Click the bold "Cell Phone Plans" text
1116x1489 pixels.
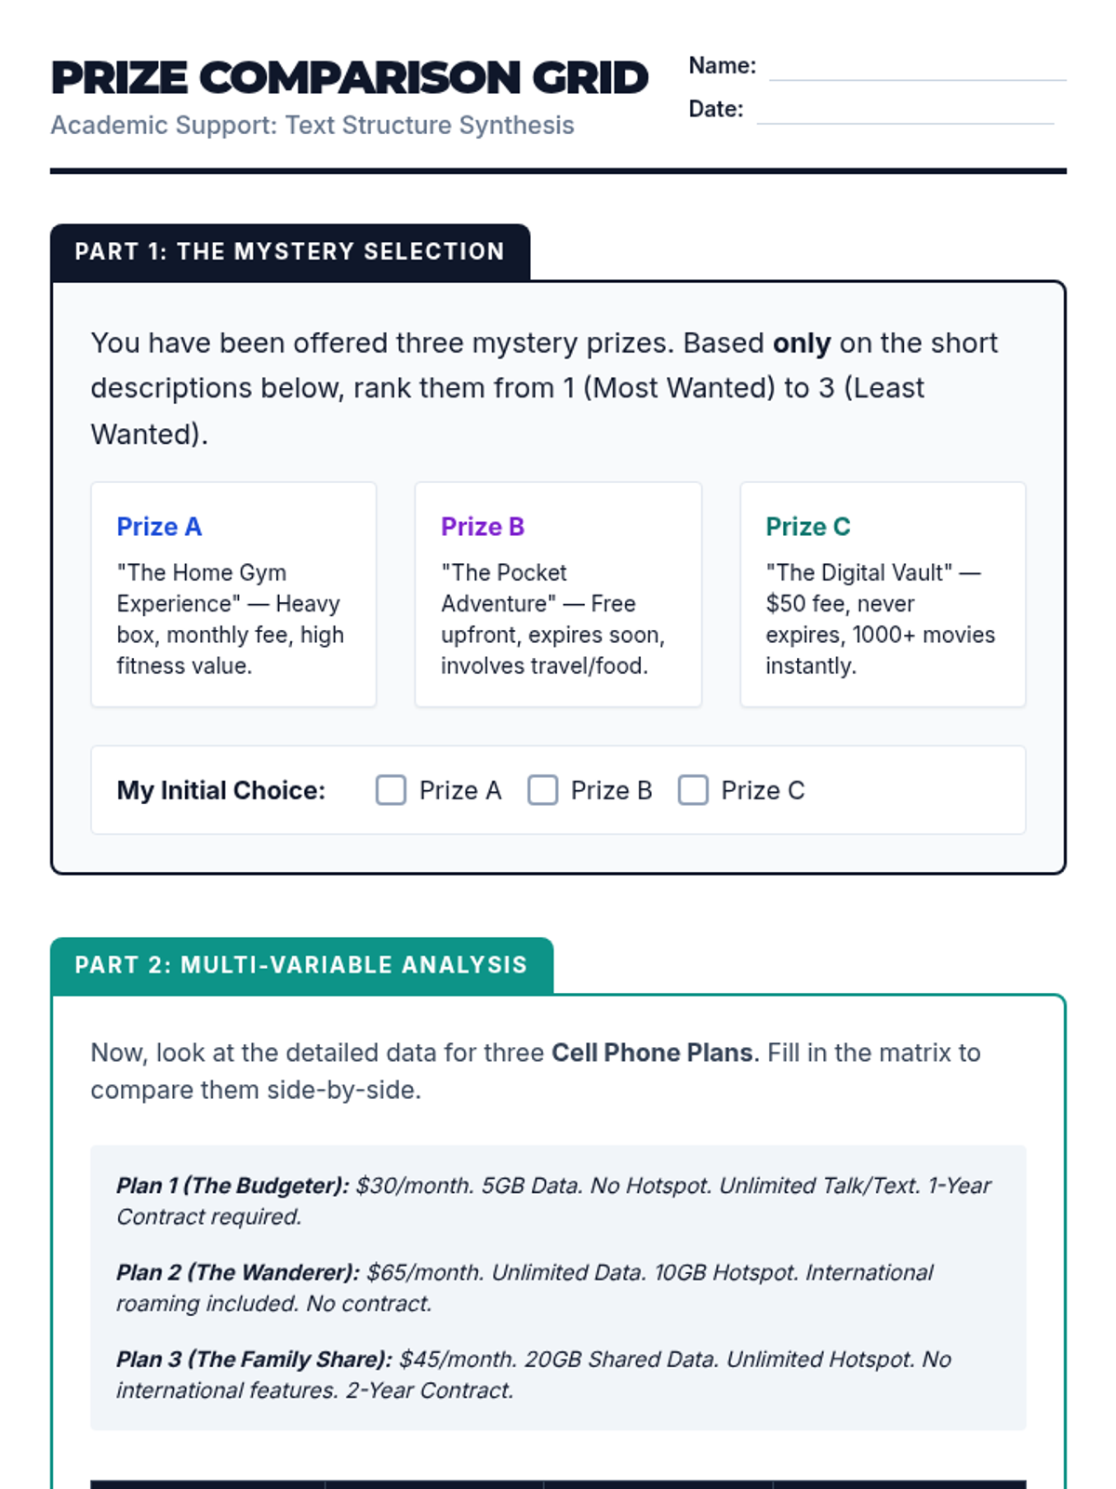pos(651,1053)
